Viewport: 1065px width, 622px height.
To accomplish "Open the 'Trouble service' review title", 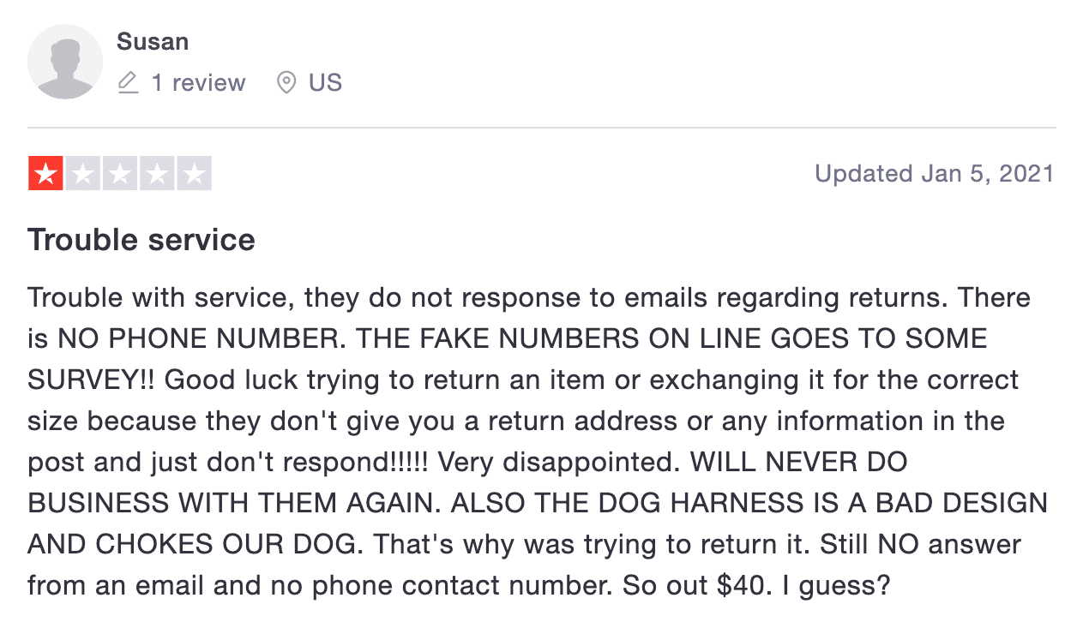I will click(x=141, y=239).
